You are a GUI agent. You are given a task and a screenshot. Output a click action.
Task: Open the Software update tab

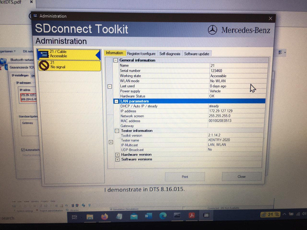[x=197, y=54]
